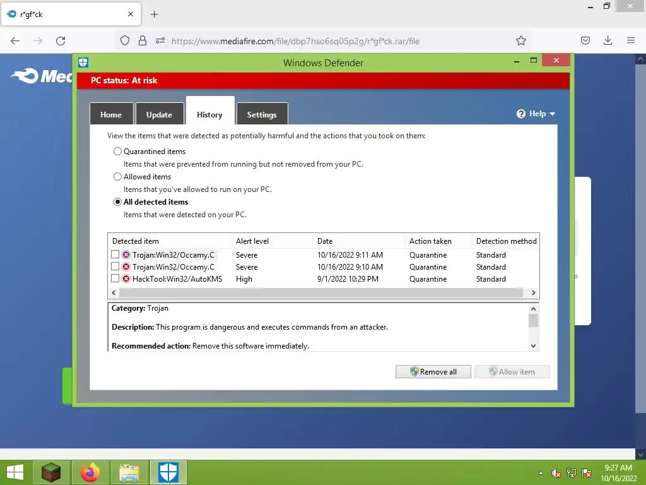Click detected list right scroll arrow
This screenshot has height=485, width=646.
click(534, 293)
